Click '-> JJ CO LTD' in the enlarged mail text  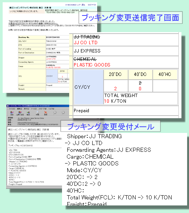84,143
